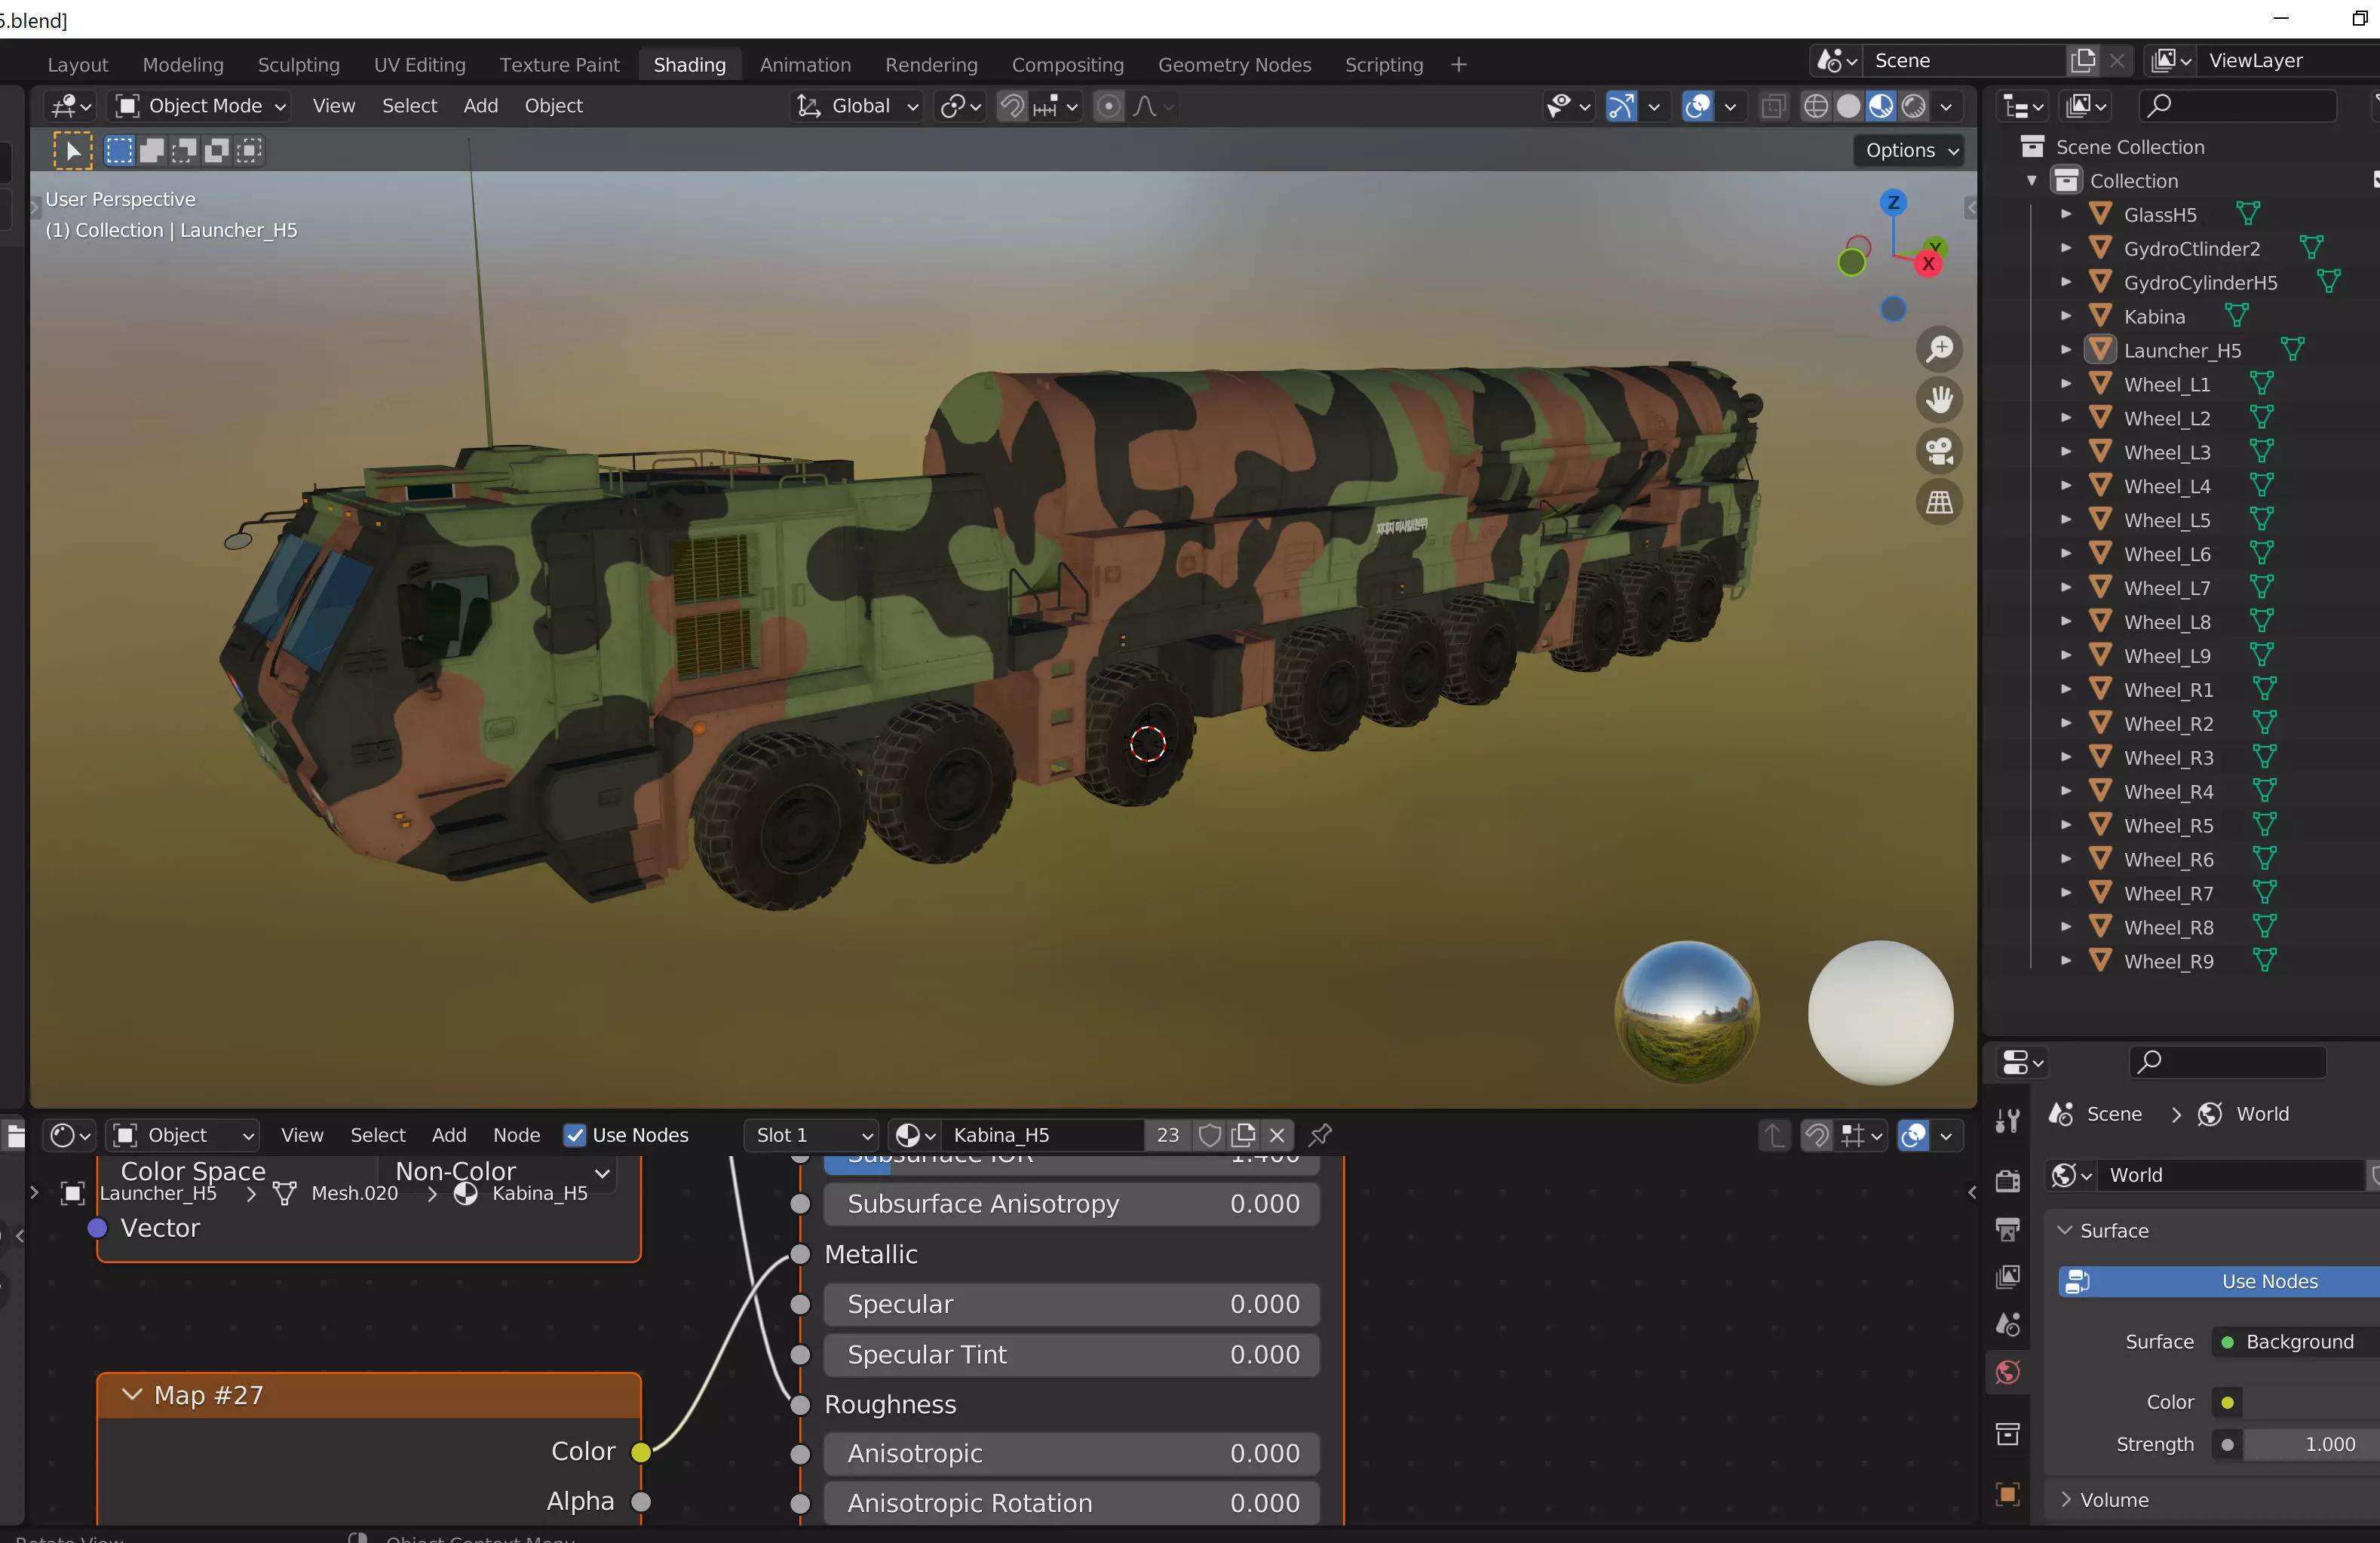
Task: Open the Scene properties tab icon
Action: tap(2007, 1325)
